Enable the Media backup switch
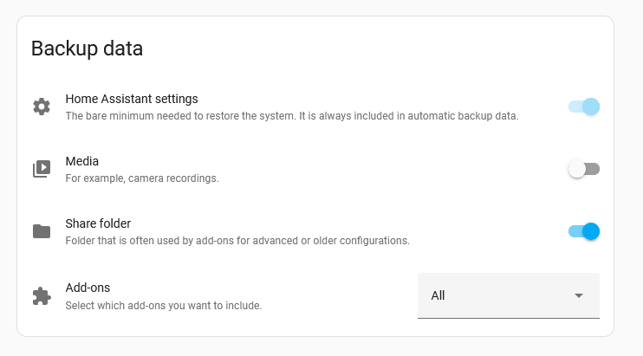643x356 pixels. 583,169
